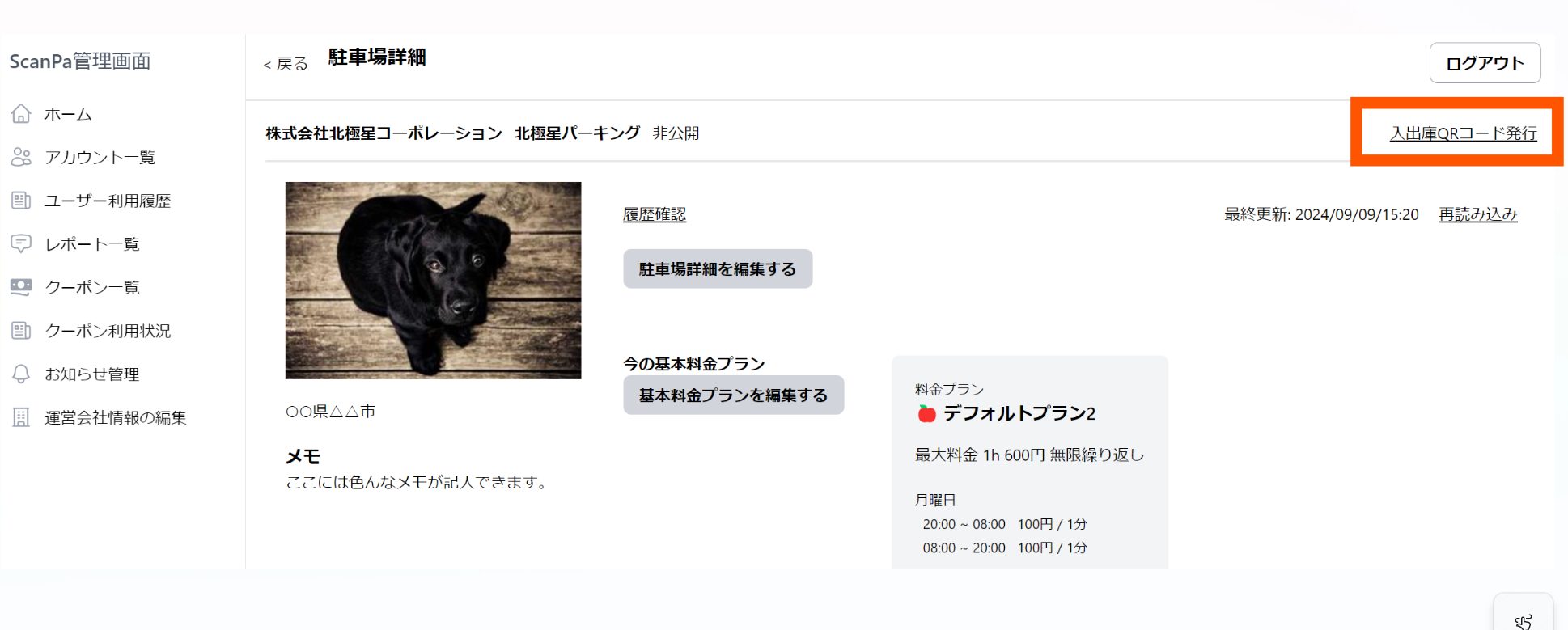Click 駐車場詳細を編集する button
The height and width of the screenshot is (630, 1568).
click(718, 268)
